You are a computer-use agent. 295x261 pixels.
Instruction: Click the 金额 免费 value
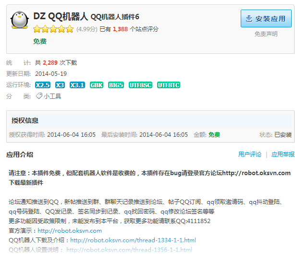click(x=214, y=135)
